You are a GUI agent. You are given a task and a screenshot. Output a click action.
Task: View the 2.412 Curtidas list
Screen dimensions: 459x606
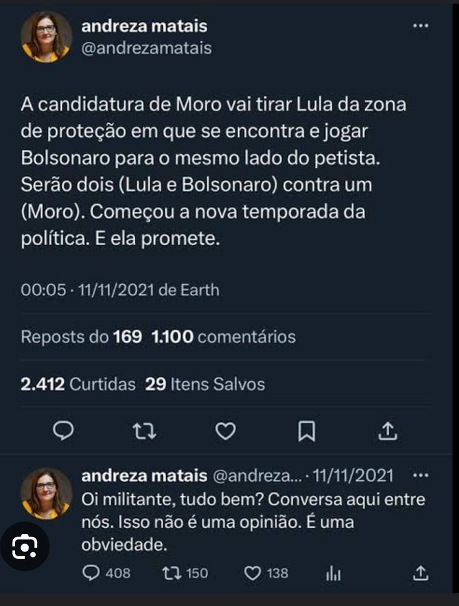pos(78,384)
